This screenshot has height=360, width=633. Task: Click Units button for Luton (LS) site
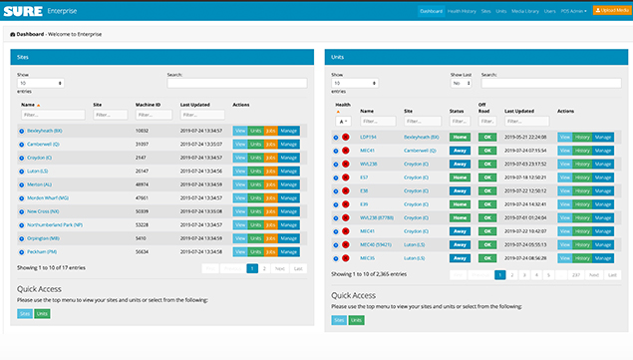pos(255,172)
